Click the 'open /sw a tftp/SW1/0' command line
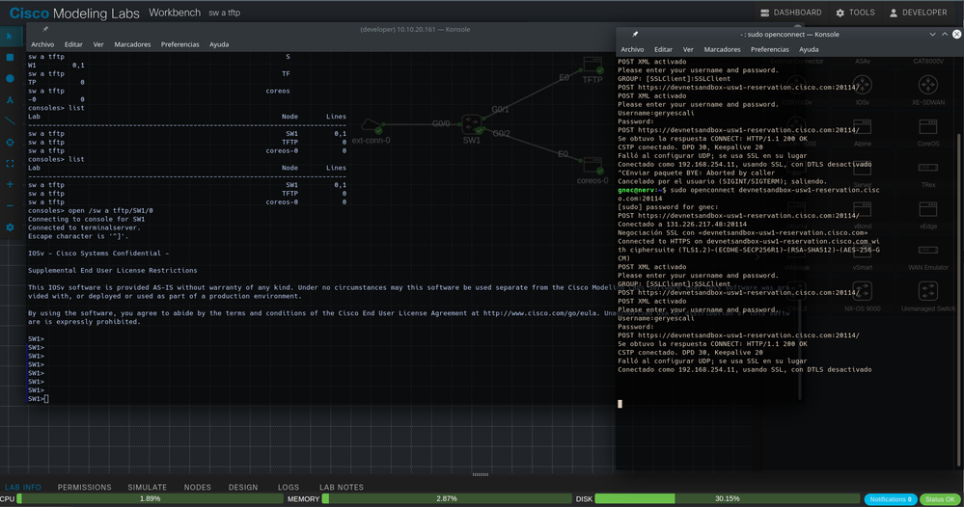Screen dimensions: 964x507 click(91, 210)
